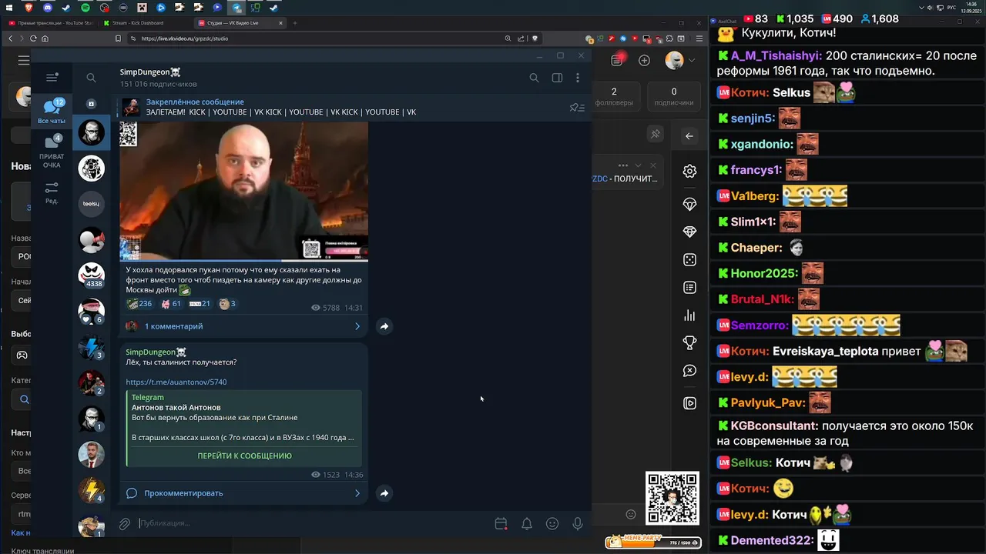Viewport: 986px width, 554px height.
Task: Attach a file with the paperclip icon
Action: (x=124, y=524)
